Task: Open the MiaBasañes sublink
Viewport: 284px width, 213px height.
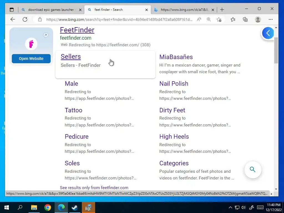Action: pyautogui.click(x=176, y=57)
